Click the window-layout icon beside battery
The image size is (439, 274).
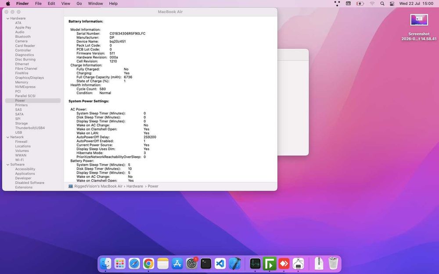pos(348,4)
